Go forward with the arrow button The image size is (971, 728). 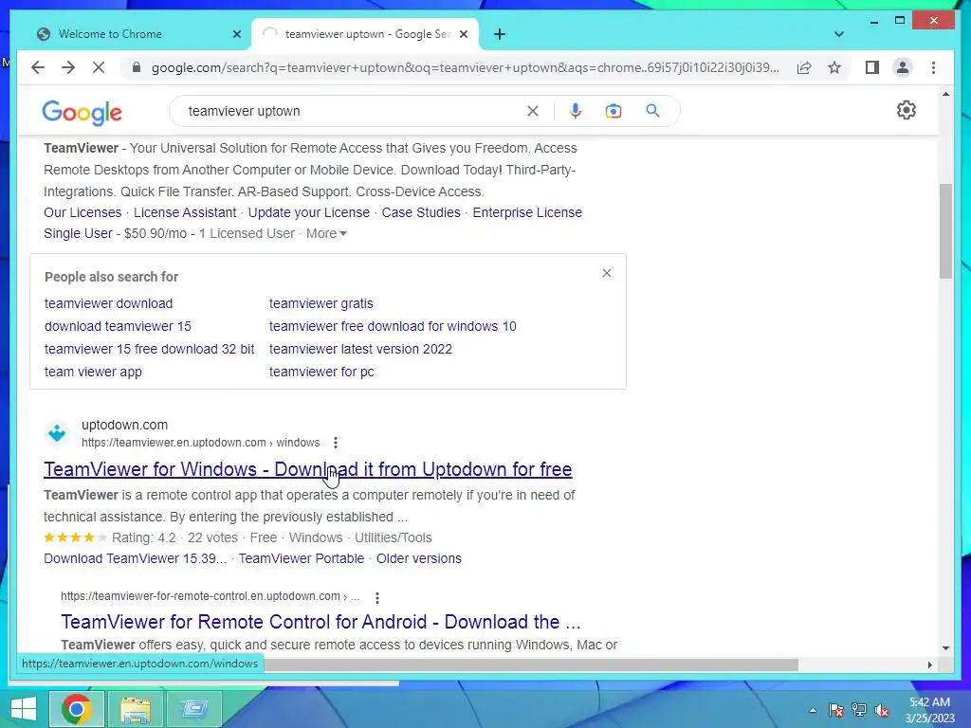(68, 67)
